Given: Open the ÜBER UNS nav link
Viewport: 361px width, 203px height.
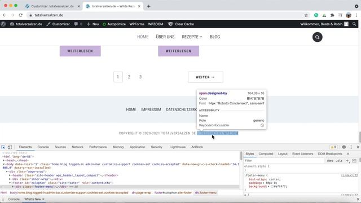Looking at the screenshot, I should (165, 37).
